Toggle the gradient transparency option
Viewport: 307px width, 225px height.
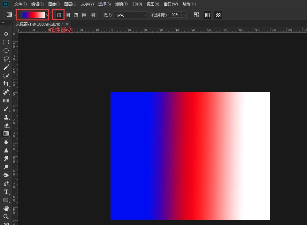coord(218,15)
